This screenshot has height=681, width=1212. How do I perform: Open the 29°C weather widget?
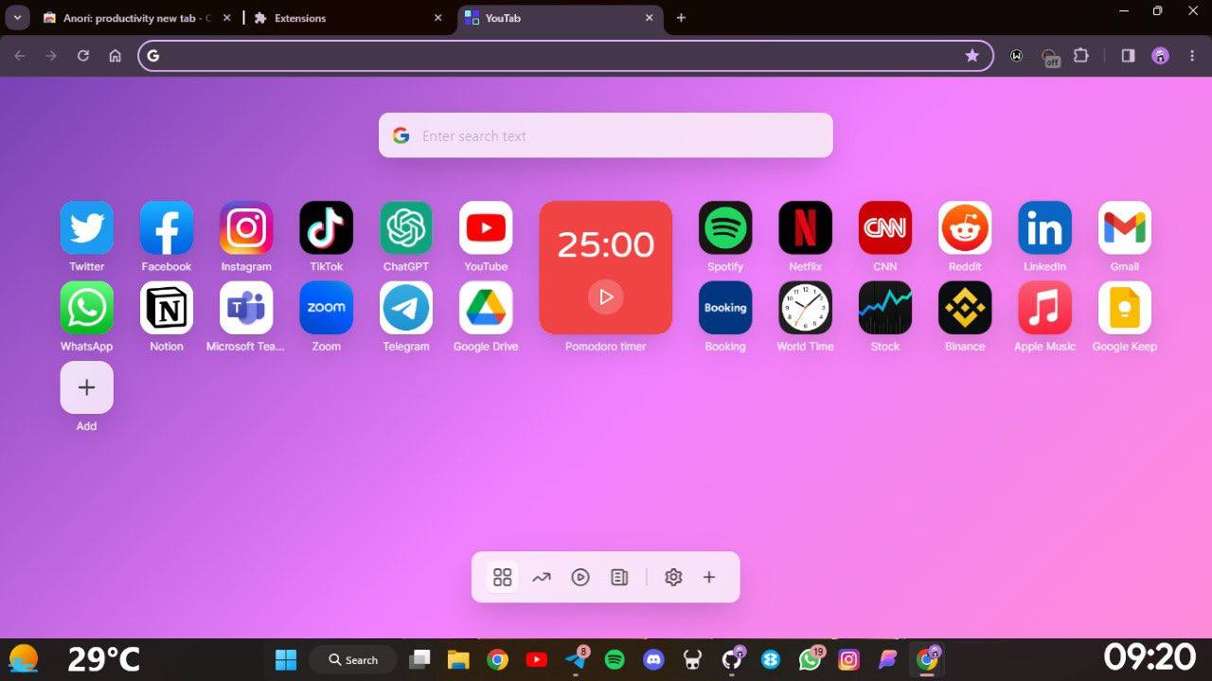pos(75,659)
